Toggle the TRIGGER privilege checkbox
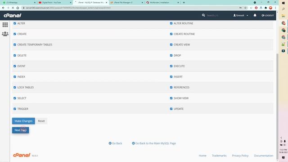Image resolution: width=288 pixels, height=162 pixels. (x=15, y=109)
